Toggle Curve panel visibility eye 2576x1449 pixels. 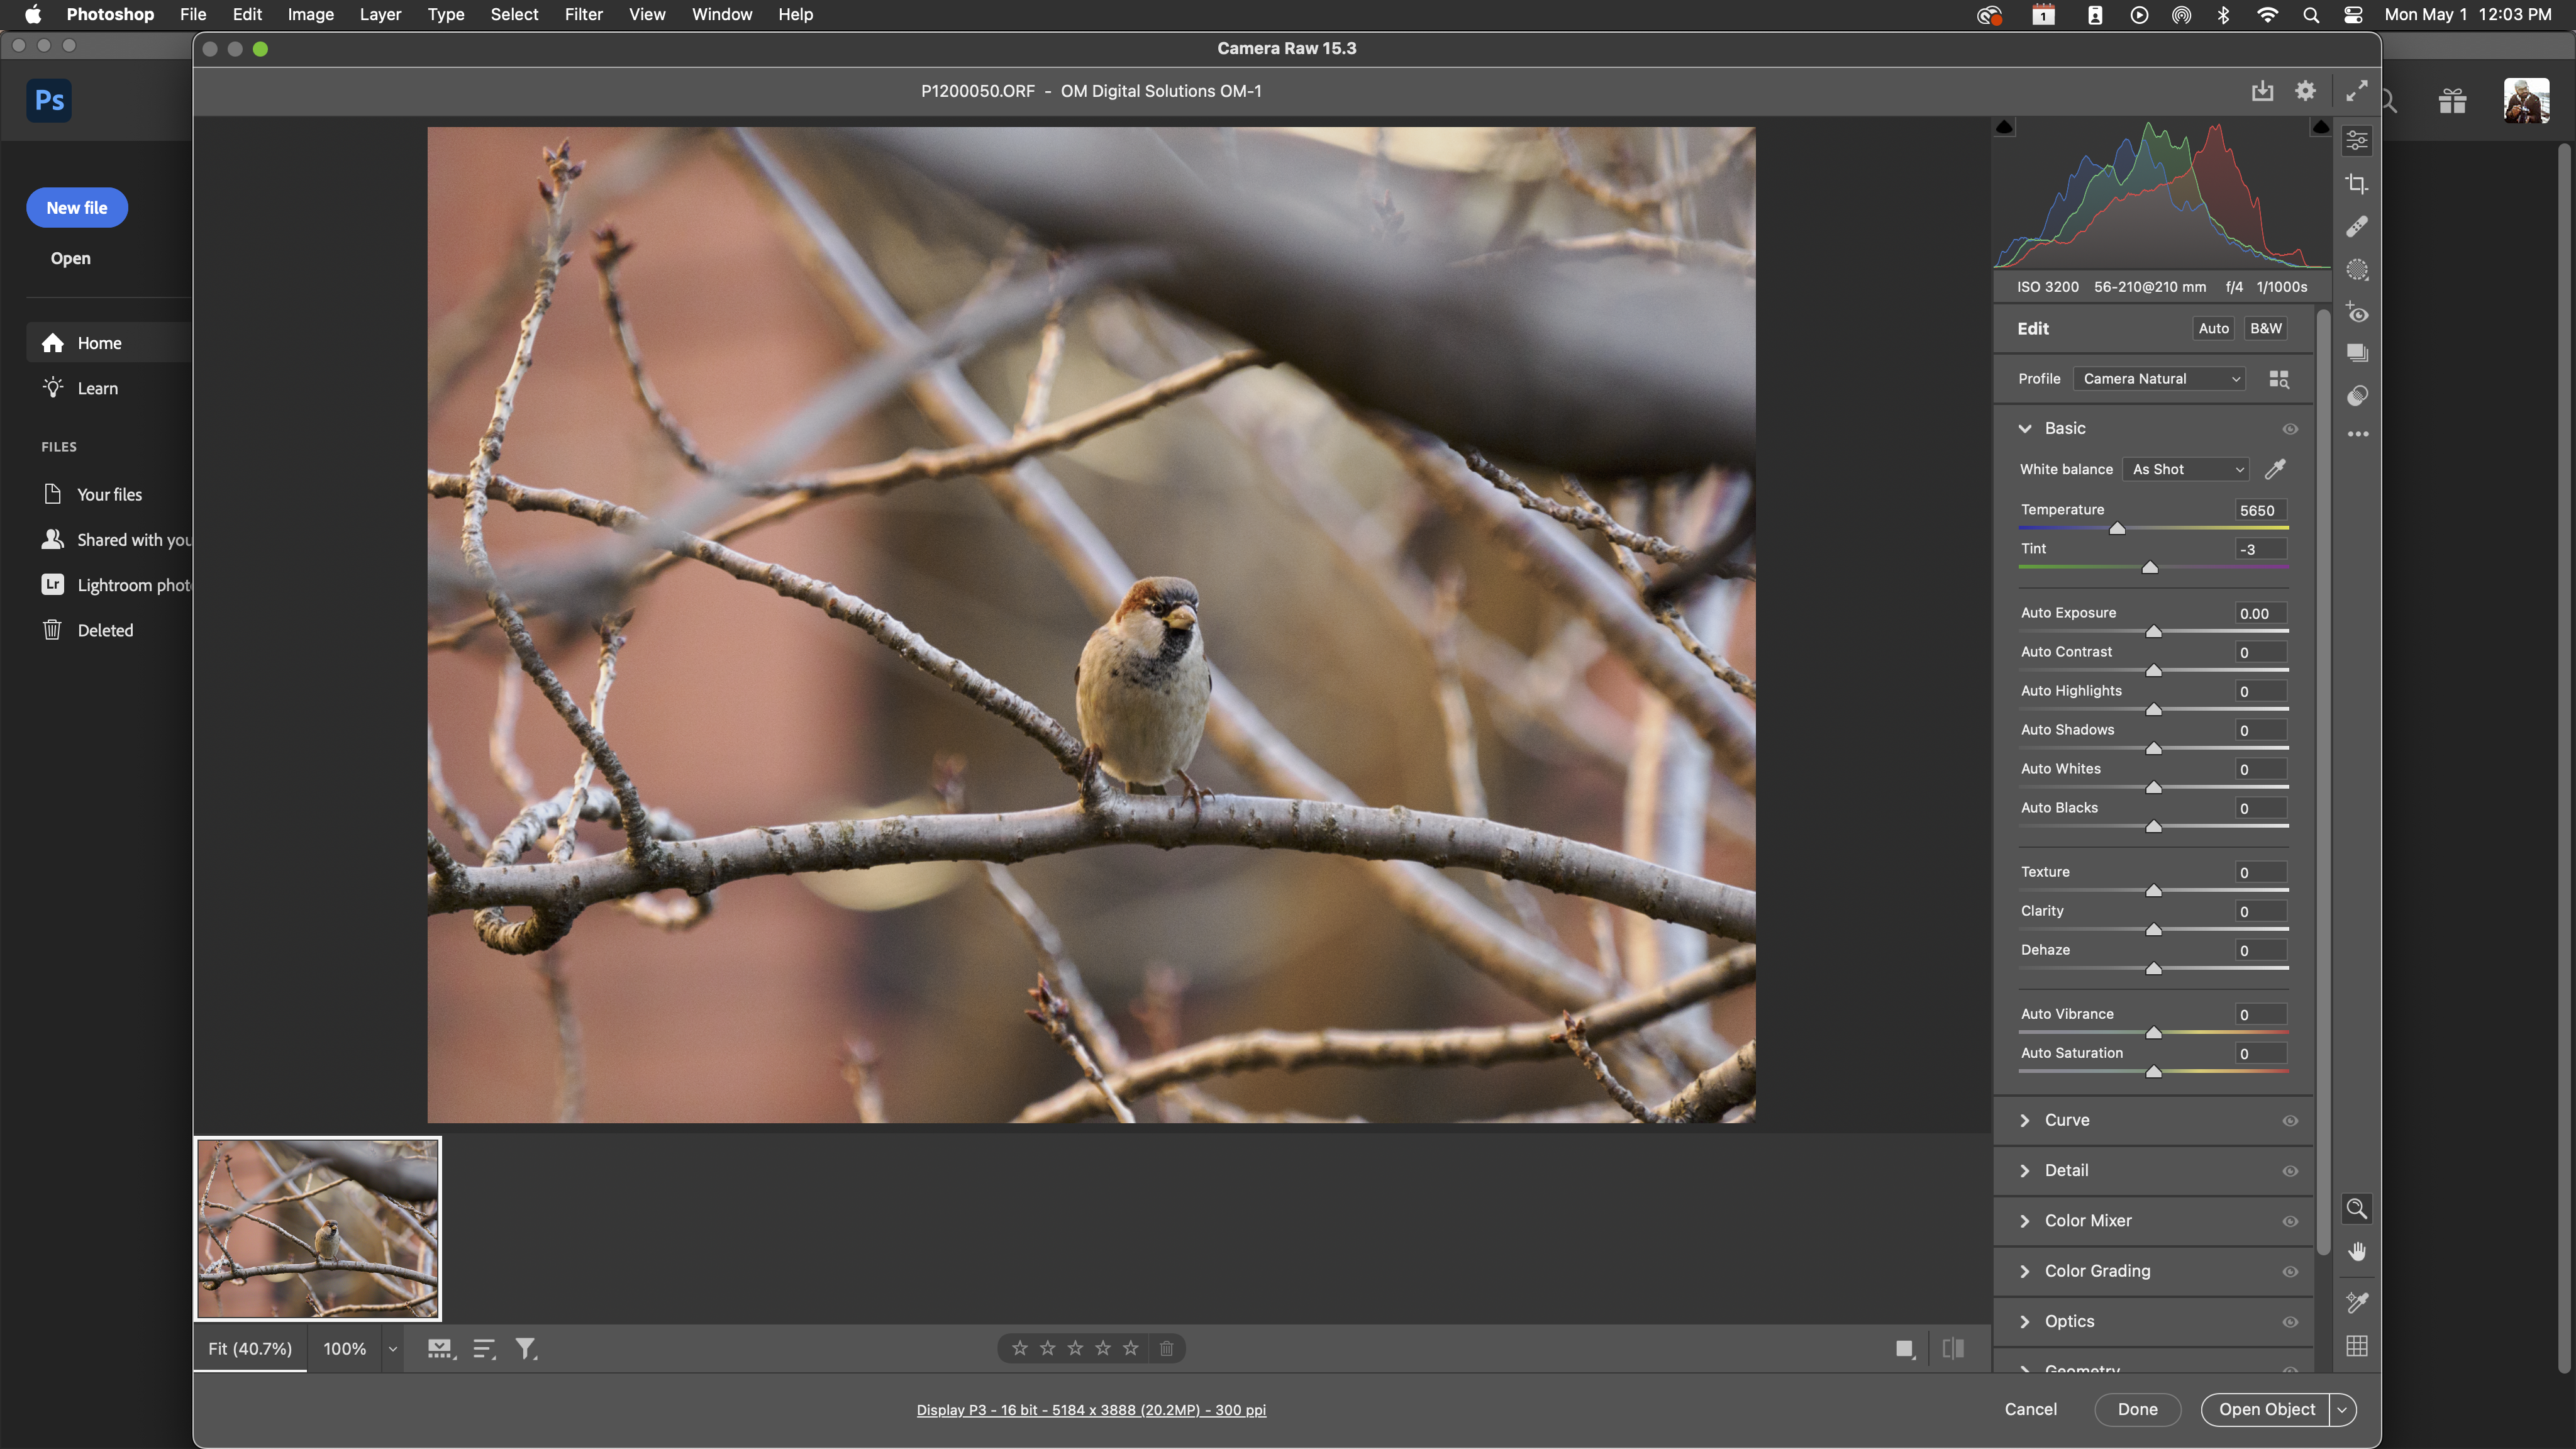(x=2290, y=1121)
